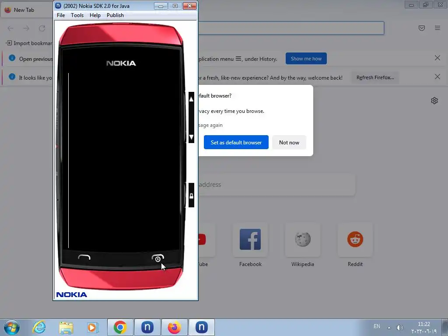Viewport: 448px width, 336px height.
Task: Open the Help menu in Nokia SDK
Action: point(95,15)
